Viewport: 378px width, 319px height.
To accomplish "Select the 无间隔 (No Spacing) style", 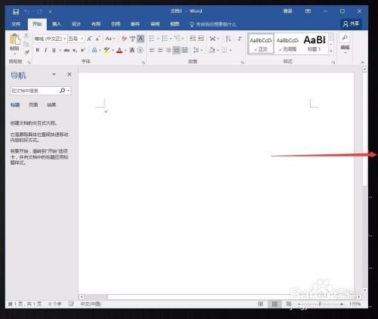I will [288, 44].
